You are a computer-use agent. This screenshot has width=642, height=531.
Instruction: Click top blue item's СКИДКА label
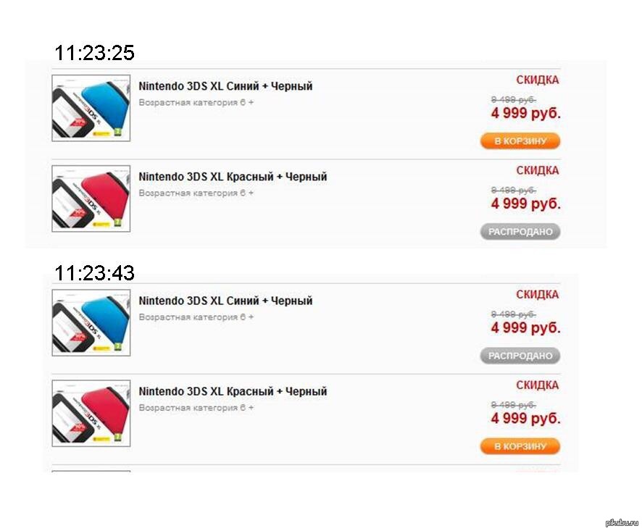click(537, 80)
